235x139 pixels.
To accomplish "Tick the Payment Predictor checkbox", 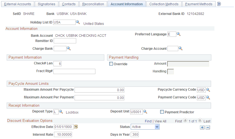I will pyautogui.click(x=162, y=112).
